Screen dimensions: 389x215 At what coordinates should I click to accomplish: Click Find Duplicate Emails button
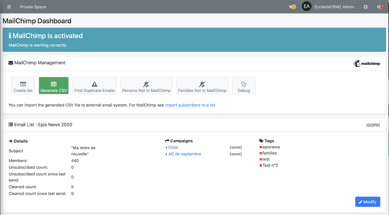94,85
